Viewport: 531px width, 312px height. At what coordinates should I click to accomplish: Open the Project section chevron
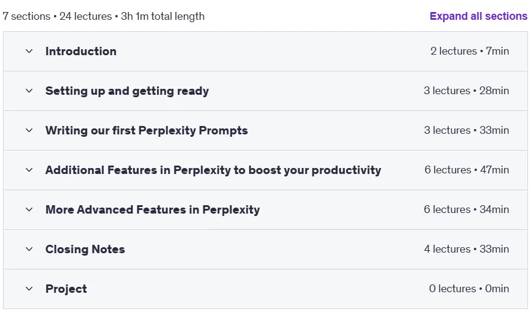tap(29, 289)
